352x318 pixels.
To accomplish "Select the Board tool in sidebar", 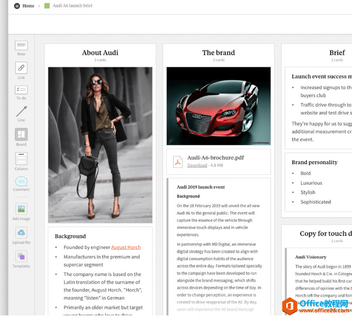I will [21, 134].
